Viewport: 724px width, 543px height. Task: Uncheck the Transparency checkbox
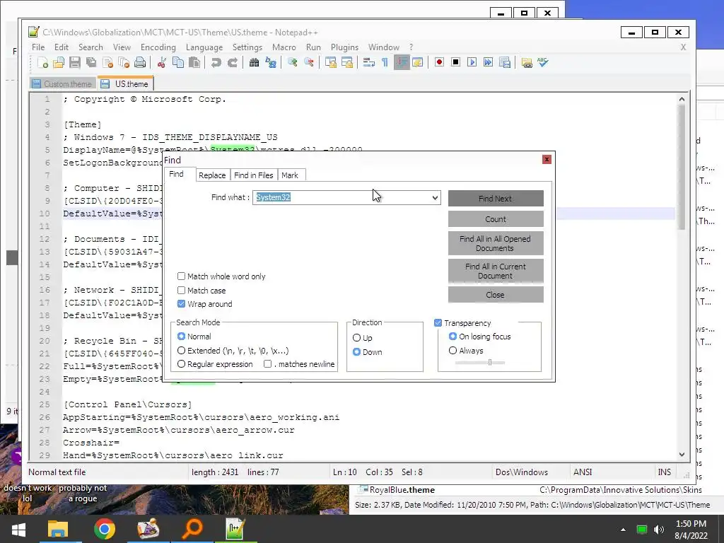[x=438, y=323]
